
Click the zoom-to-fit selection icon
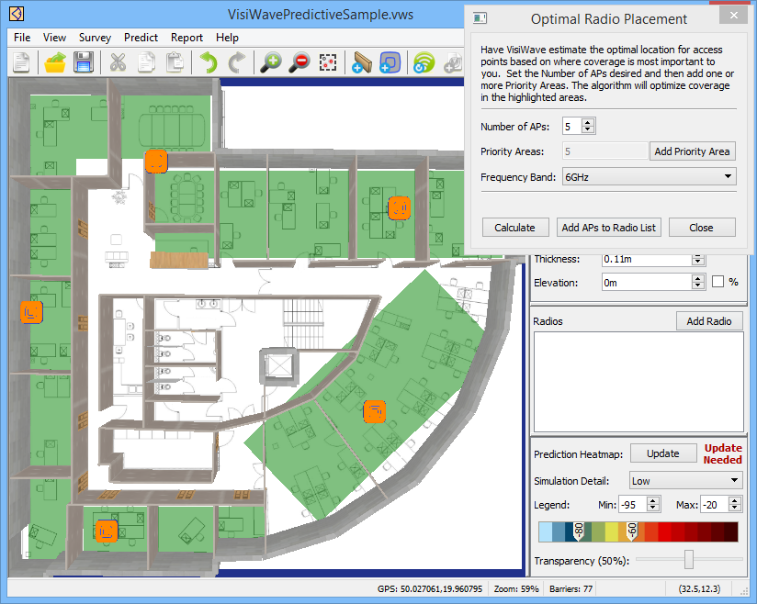click(x=328, y=62)
